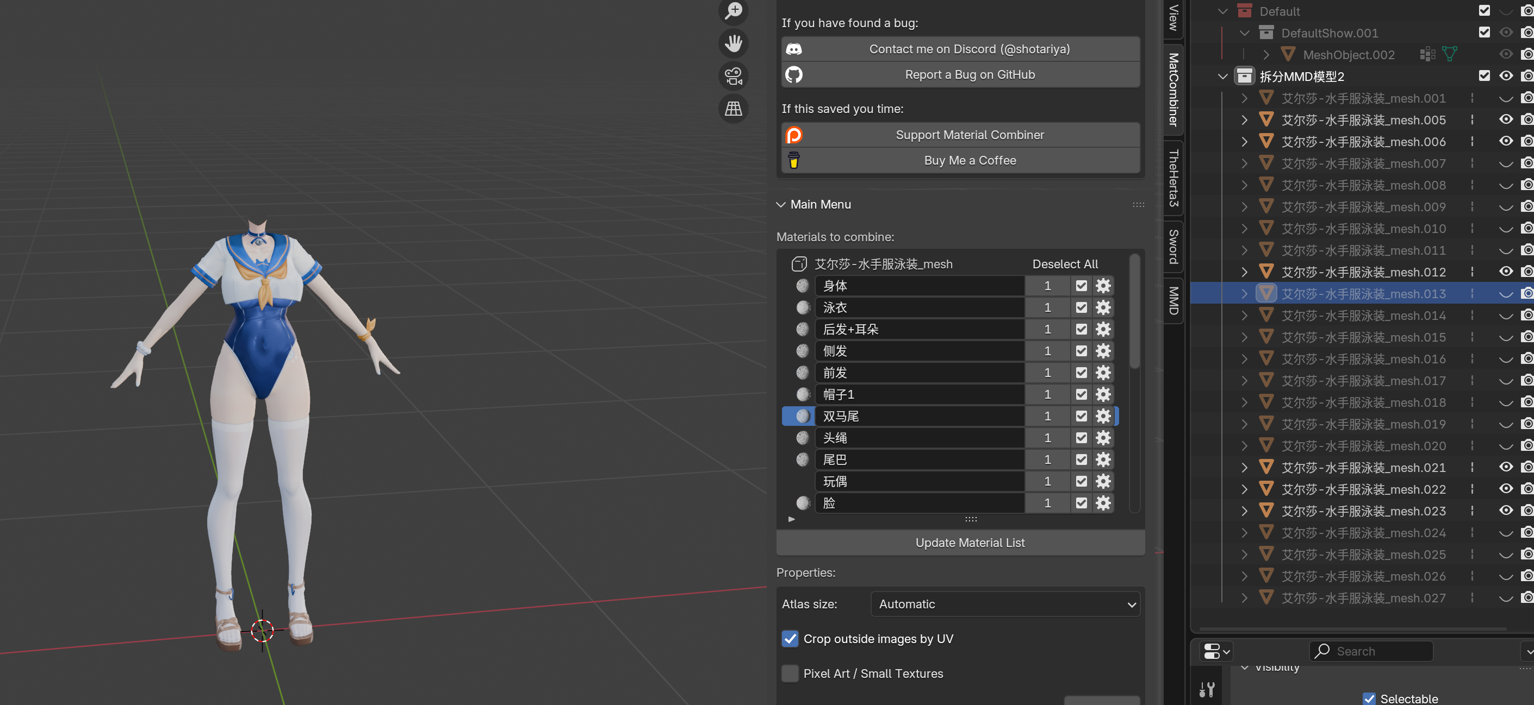The height and width of the screenshot is (705, 1534).
Task: Hide mesh.012 with its eye icon
Action: coord(1505,272)
